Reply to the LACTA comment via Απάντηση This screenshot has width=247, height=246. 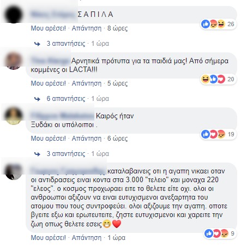coord(87,83)
